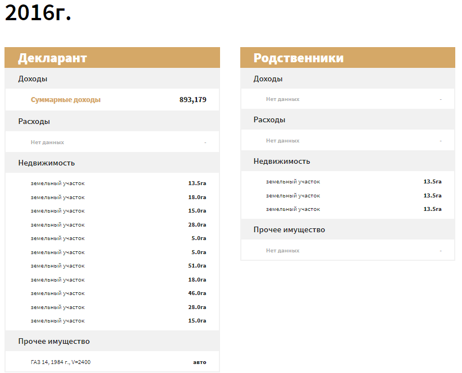Click the авто type label
The image size is (462, 373).
[x=199, y=362]
